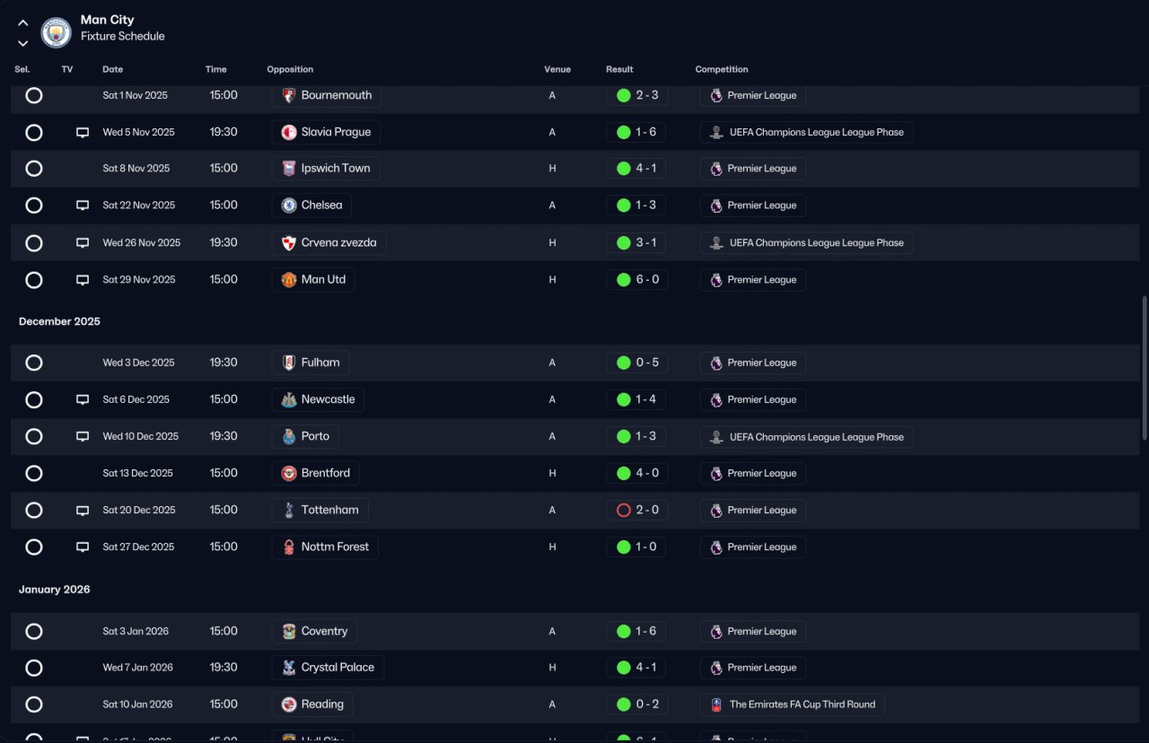Click the FA Cup icon on Reading row
Screen dimensions: 1149x743
[716, 704]
